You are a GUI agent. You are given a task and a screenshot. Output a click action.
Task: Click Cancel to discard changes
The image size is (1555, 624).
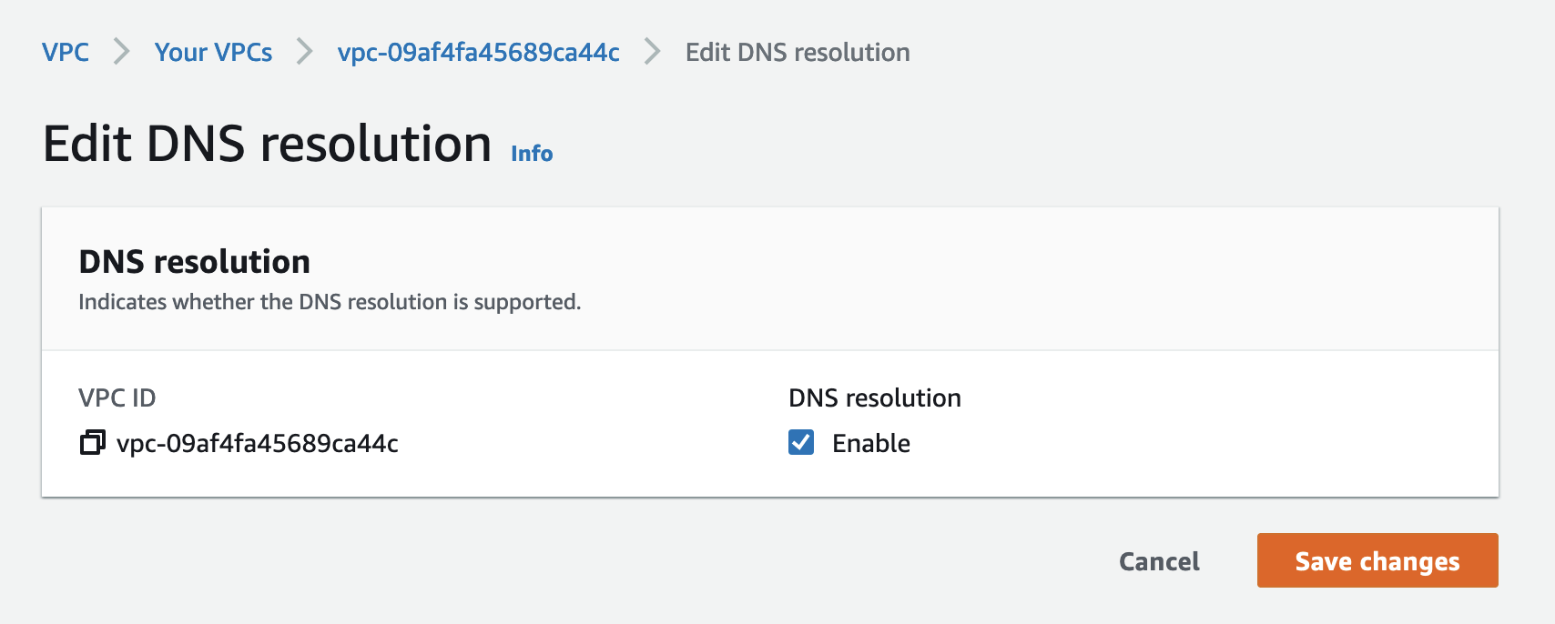point(1158,561)
